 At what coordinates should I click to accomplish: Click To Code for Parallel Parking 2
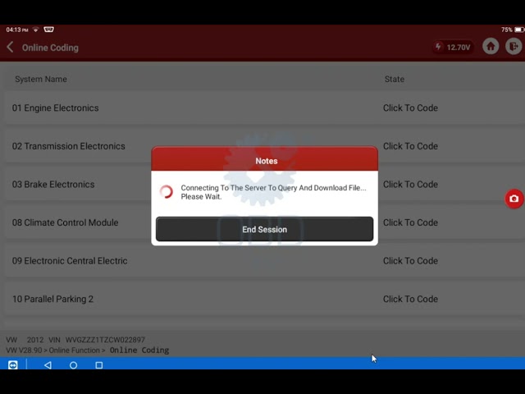[x=410, y=299]
